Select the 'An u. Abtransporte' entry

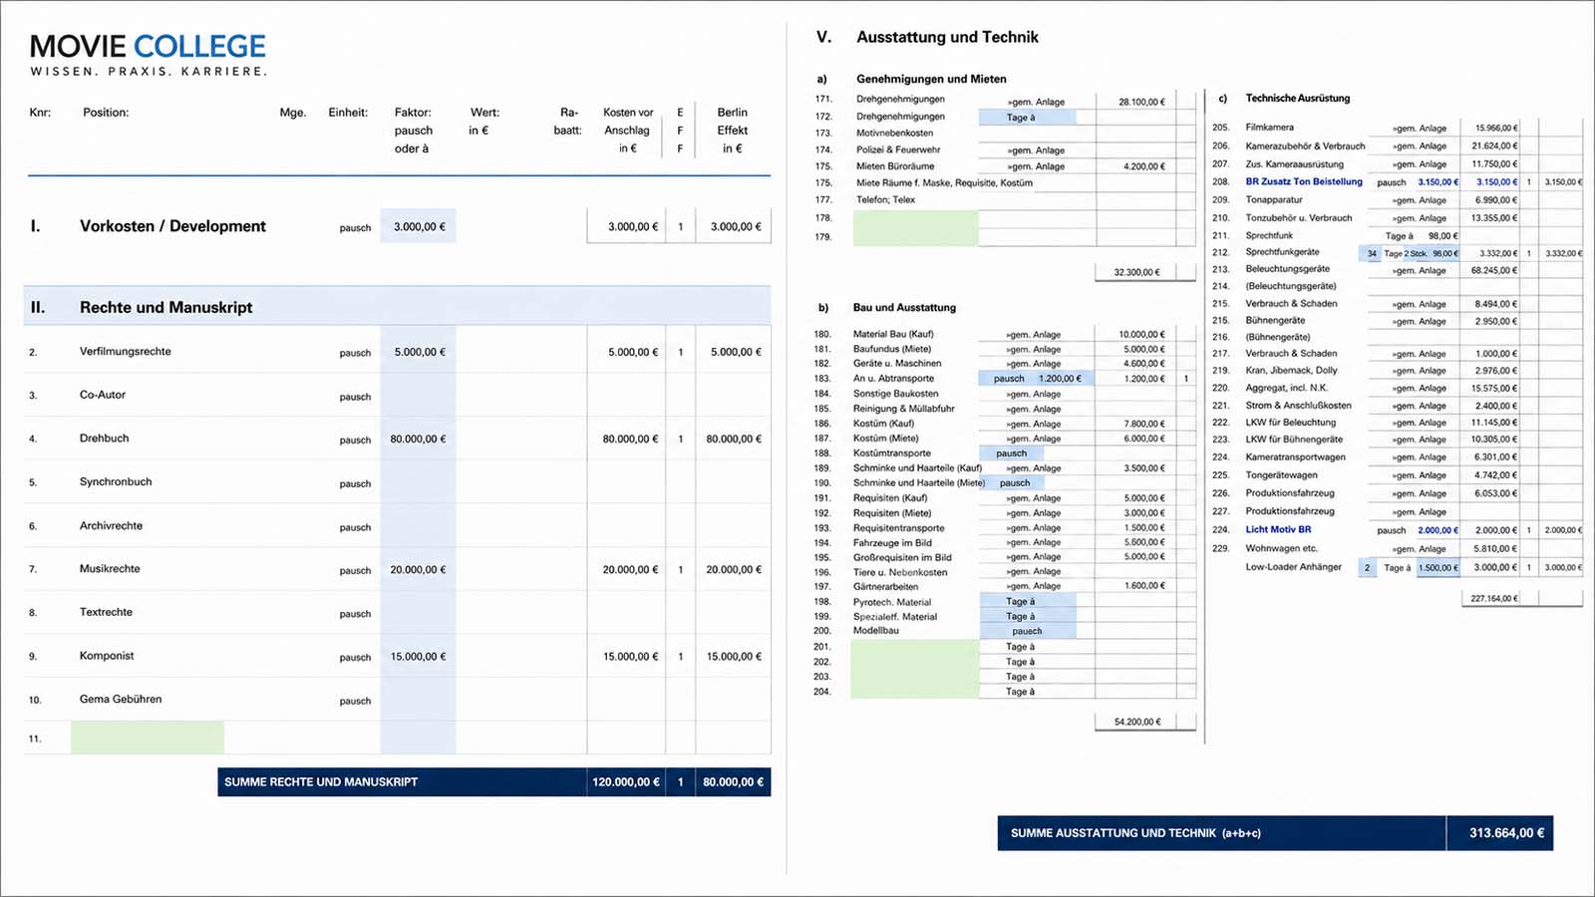pyautogui.click(x=893, y=379)
